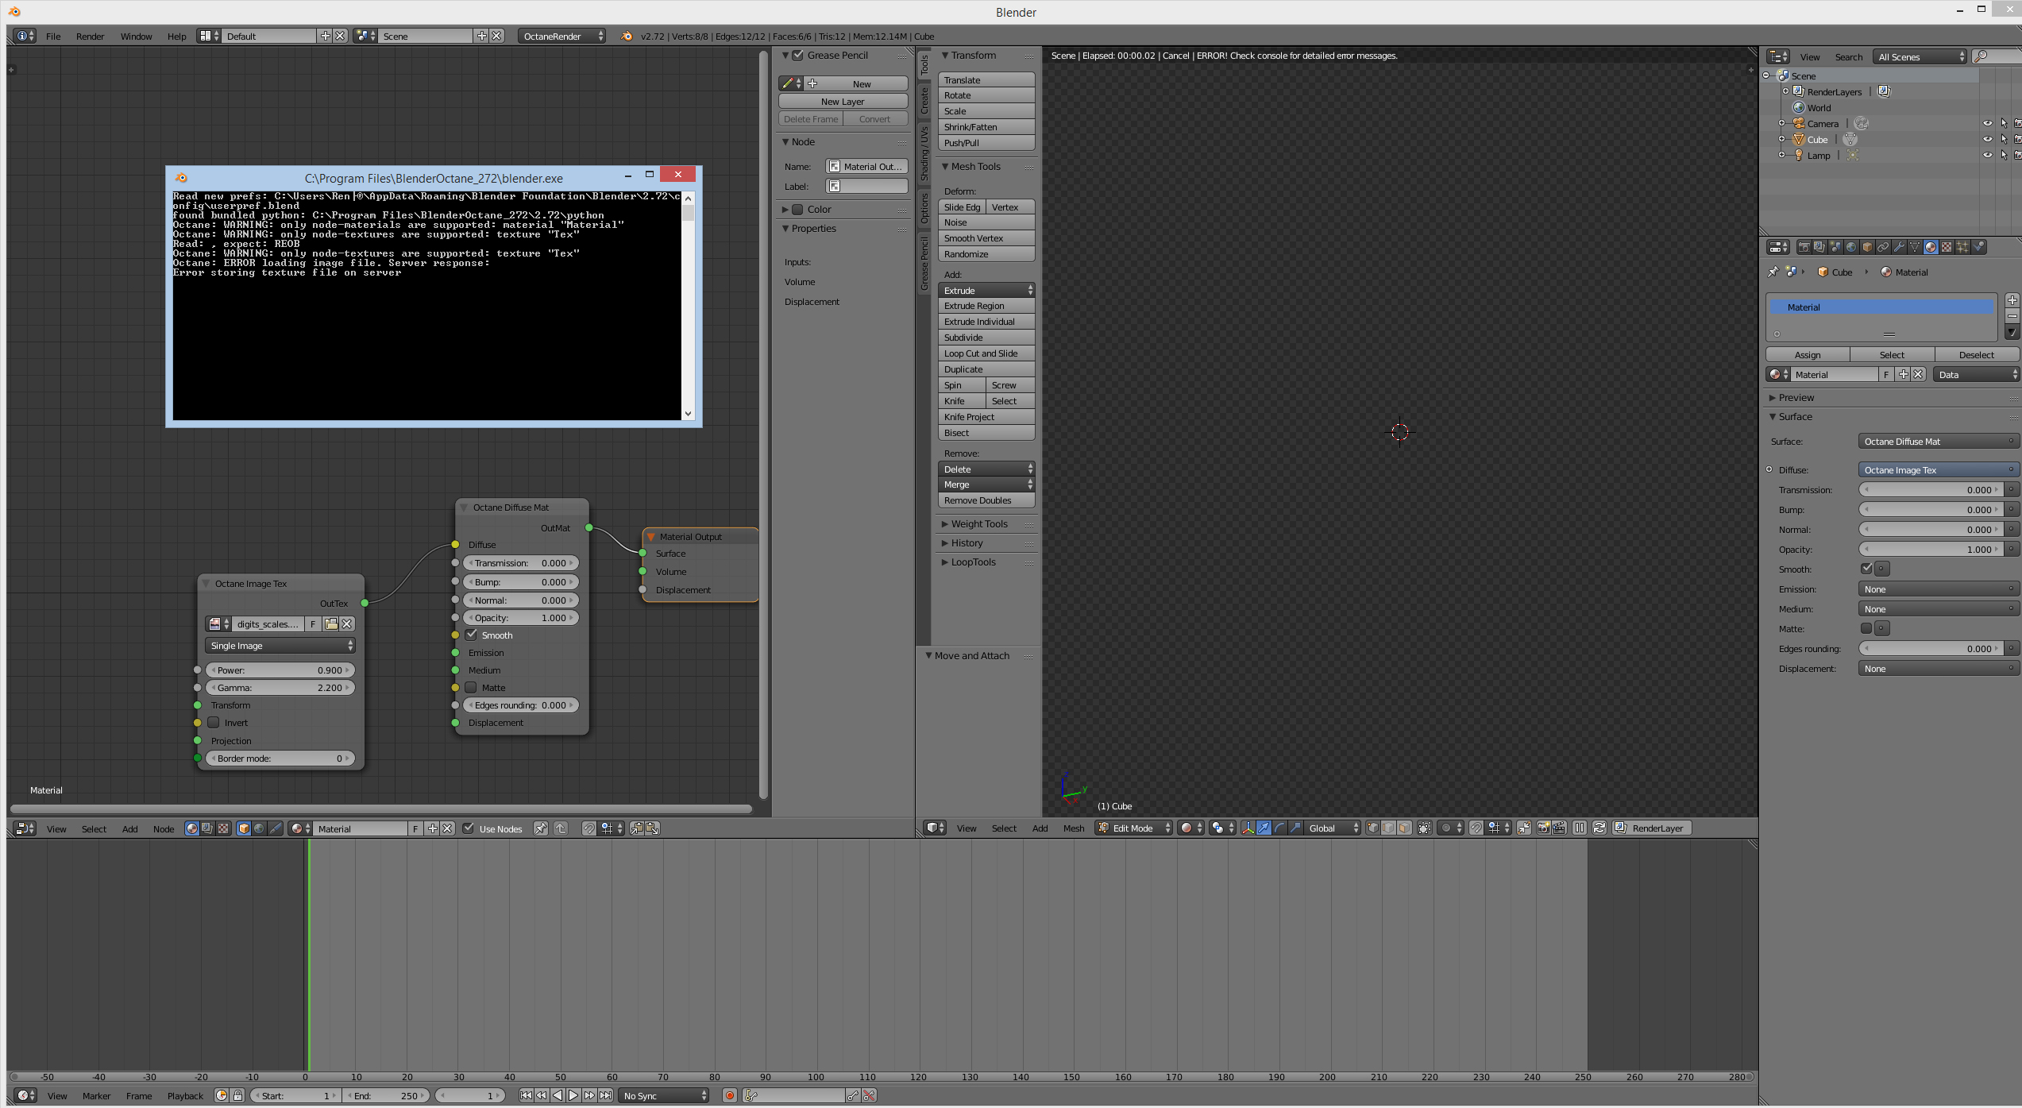Click the Assign material button
The width and height of the screenshot is (2022, 1108).
(x=1807, y=355)
